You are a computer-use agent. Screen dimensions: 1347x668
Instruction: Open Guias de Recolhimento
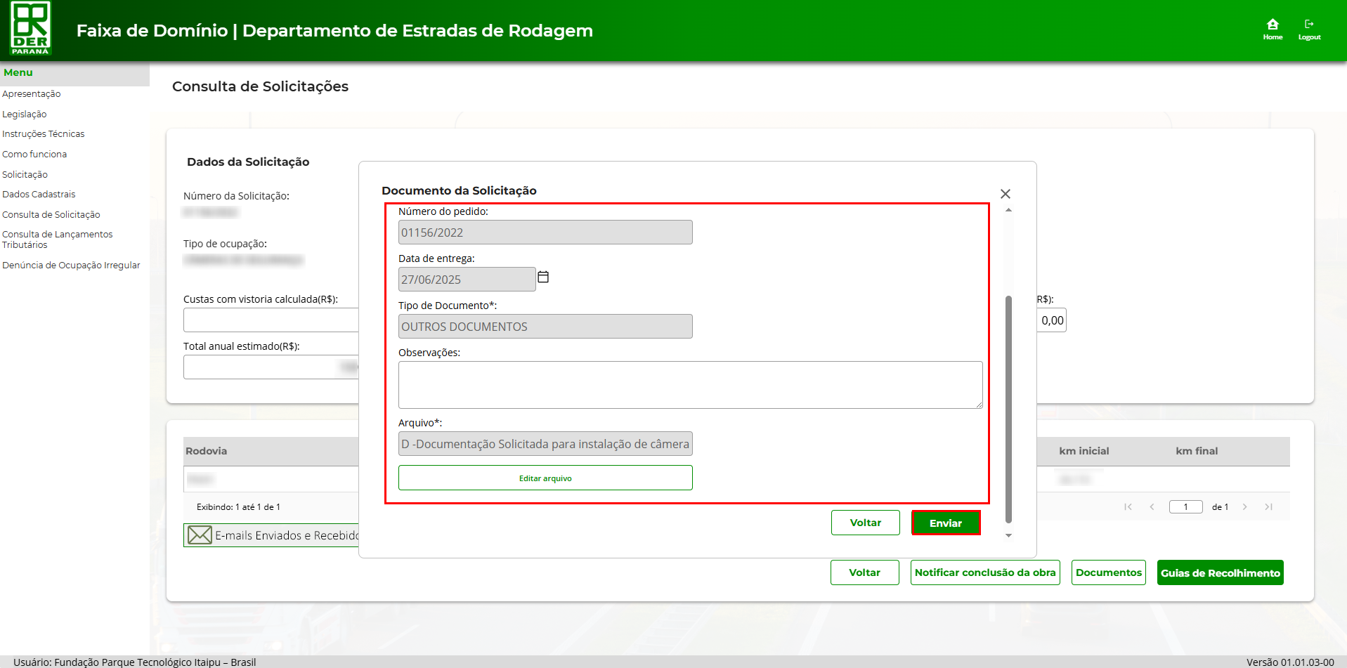tap(1220, 573)
